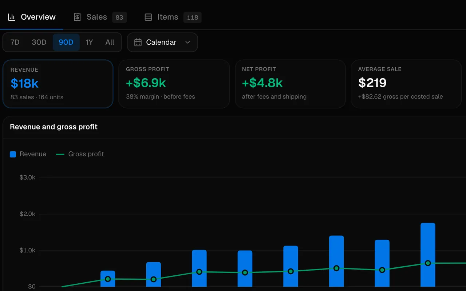Screen dimensions: 466x291
Task: Click the 118 badge on Items tab
Action: [x=192, y=17]
